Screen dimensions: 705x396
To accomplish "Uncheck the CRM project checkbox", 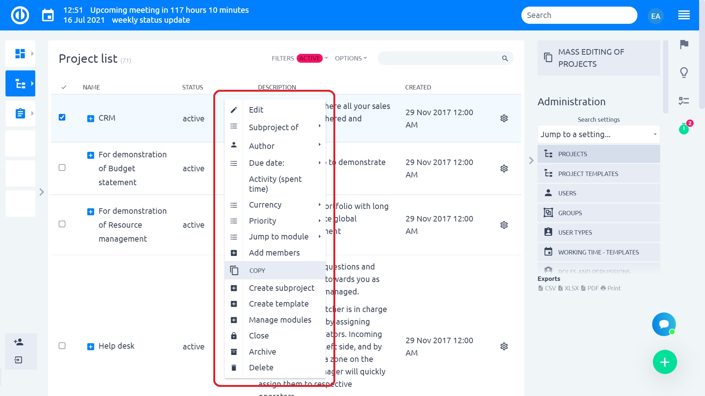I will (x=62, y=117).
